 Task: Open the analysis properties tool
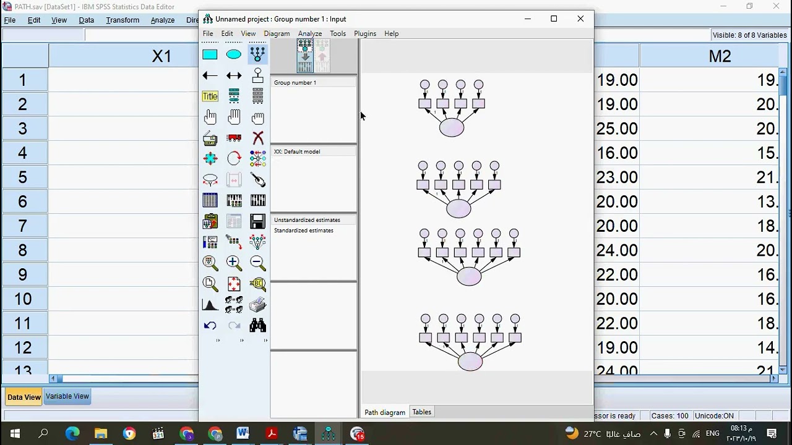point(234,200)
